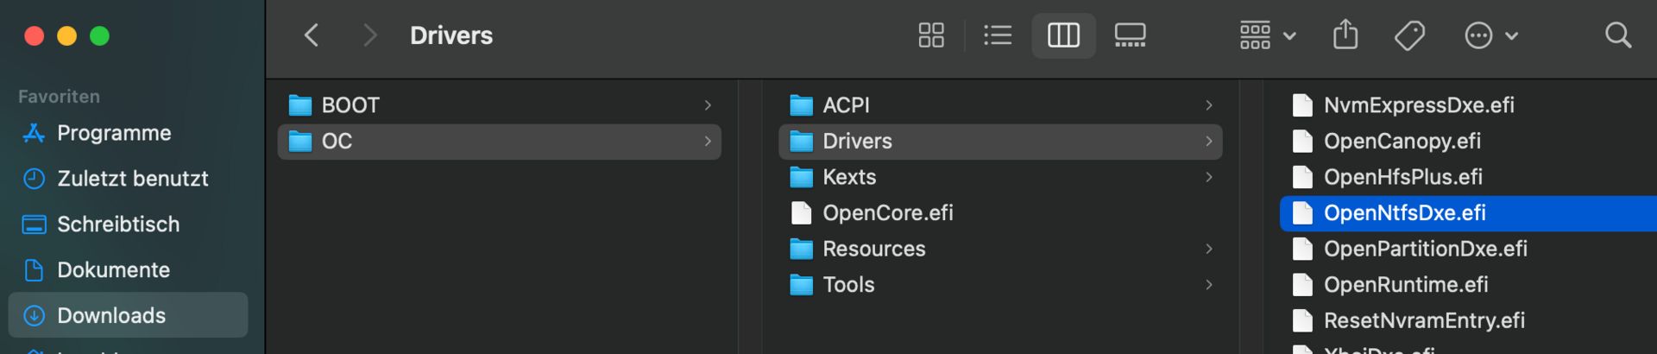Select the OpenCanopy.efi file
This screenshot has width=1657, height=354.
(1402, 142)
